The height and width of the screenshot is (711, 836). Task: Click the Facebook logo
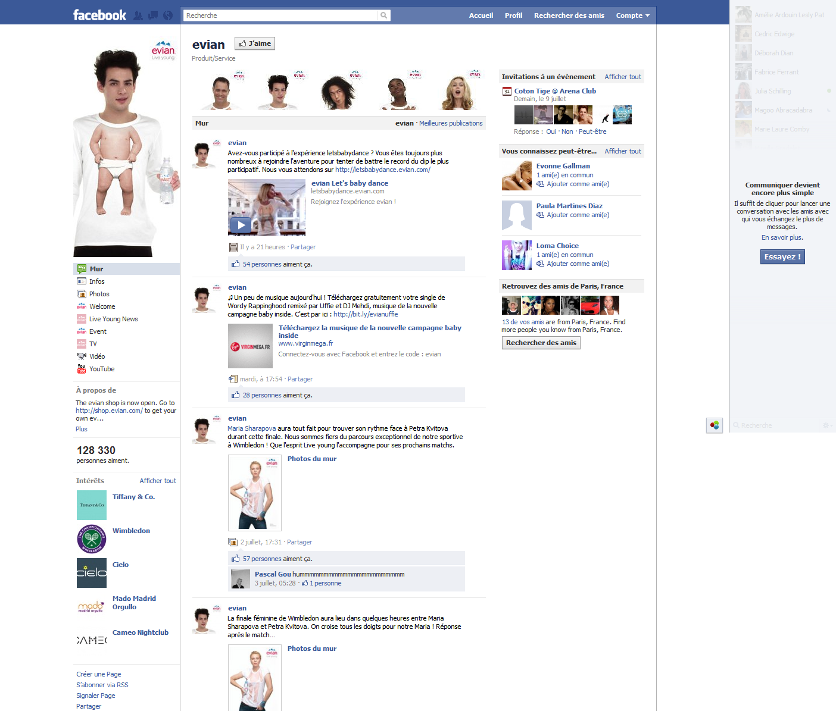coord(99,15)
